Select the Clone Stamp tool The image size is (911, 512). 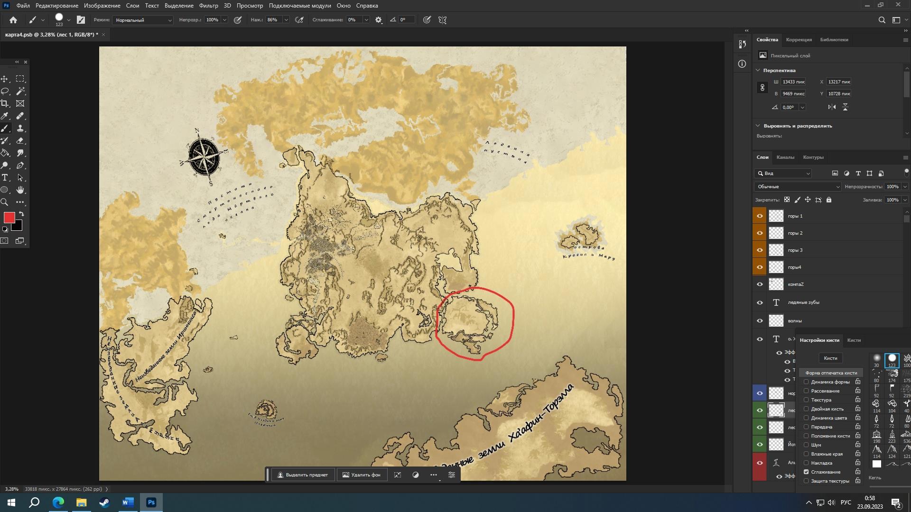point(20,128)
